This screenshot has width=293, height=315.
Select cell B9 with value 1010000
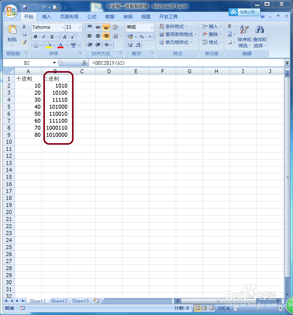(55, 135)
